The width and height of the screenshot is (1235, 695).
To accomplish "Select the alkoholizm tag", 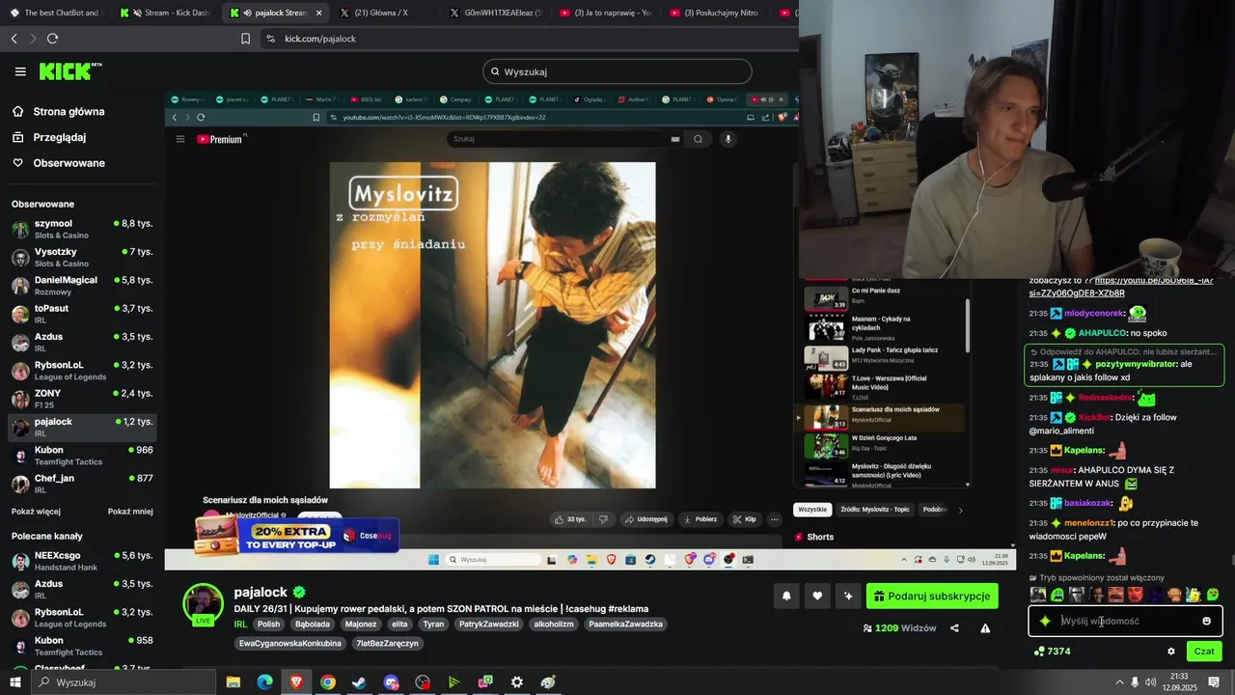I will pyautogui.click(x=553, y=625).
